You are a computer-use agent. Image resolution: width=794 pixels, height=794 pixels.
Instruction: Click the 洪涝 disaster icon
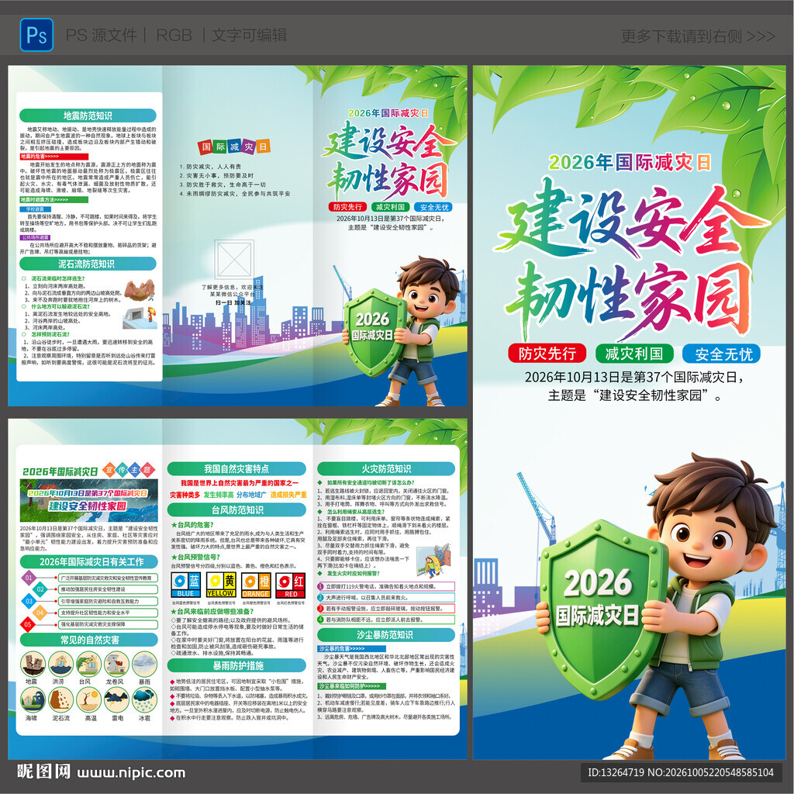coord(60,664)
